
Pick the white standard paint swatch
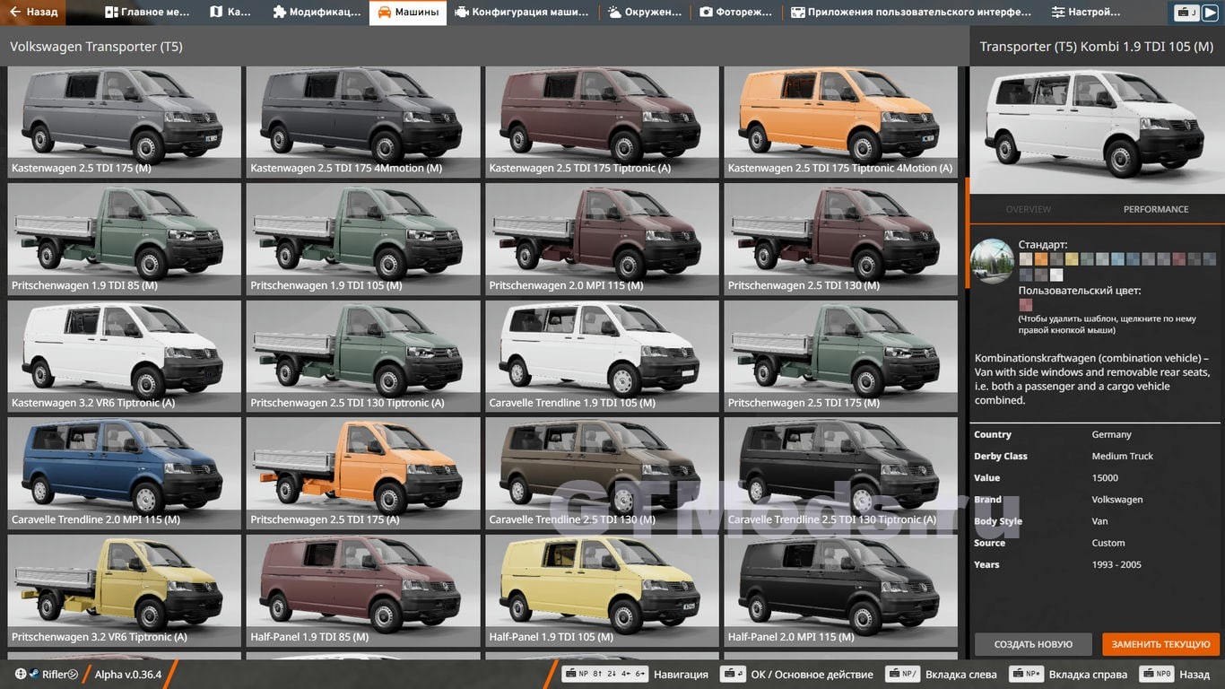(x=1056, y=275)
